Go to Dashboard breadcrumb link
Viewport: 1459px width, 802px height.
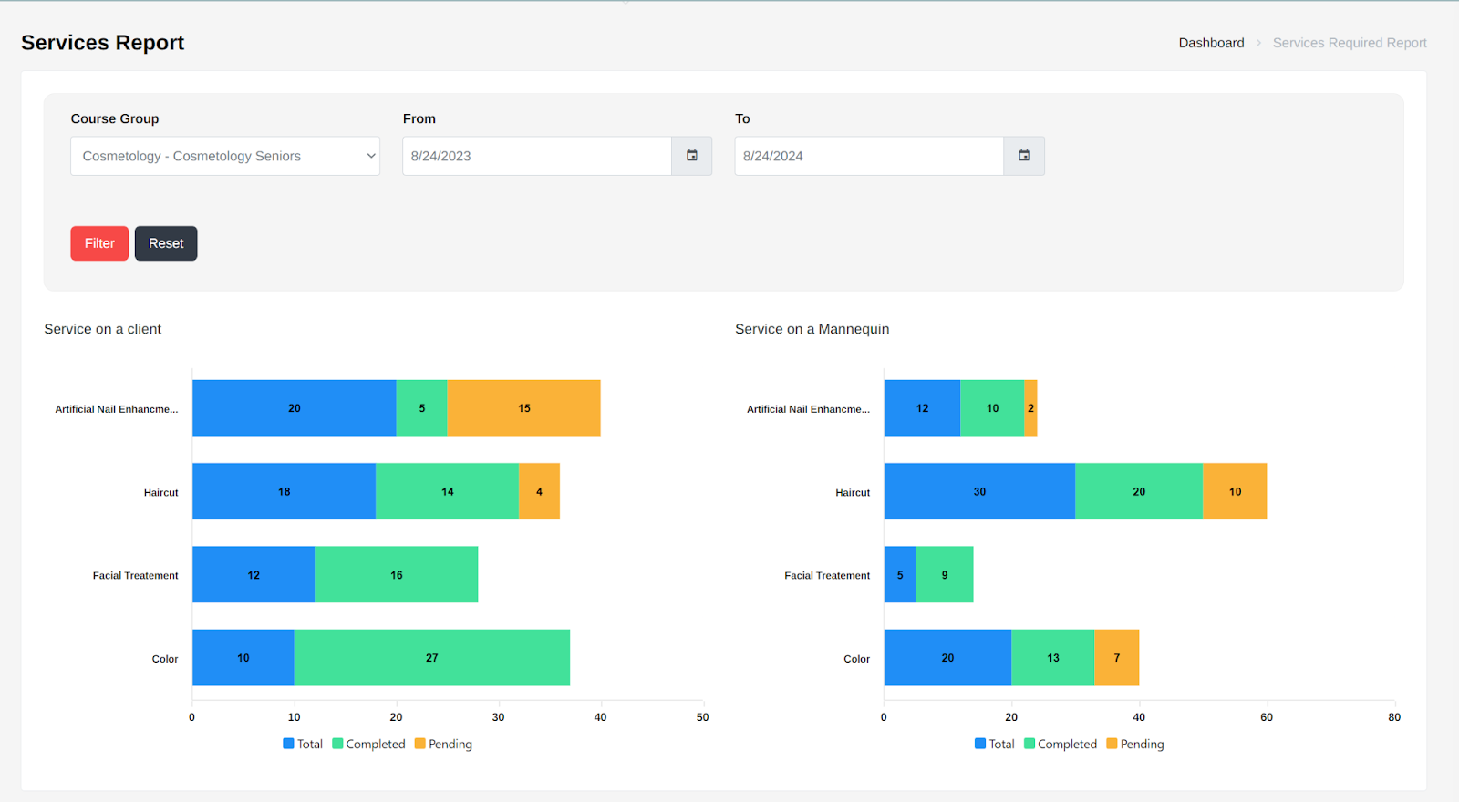pyautogui.click(x=1211, y=43)
